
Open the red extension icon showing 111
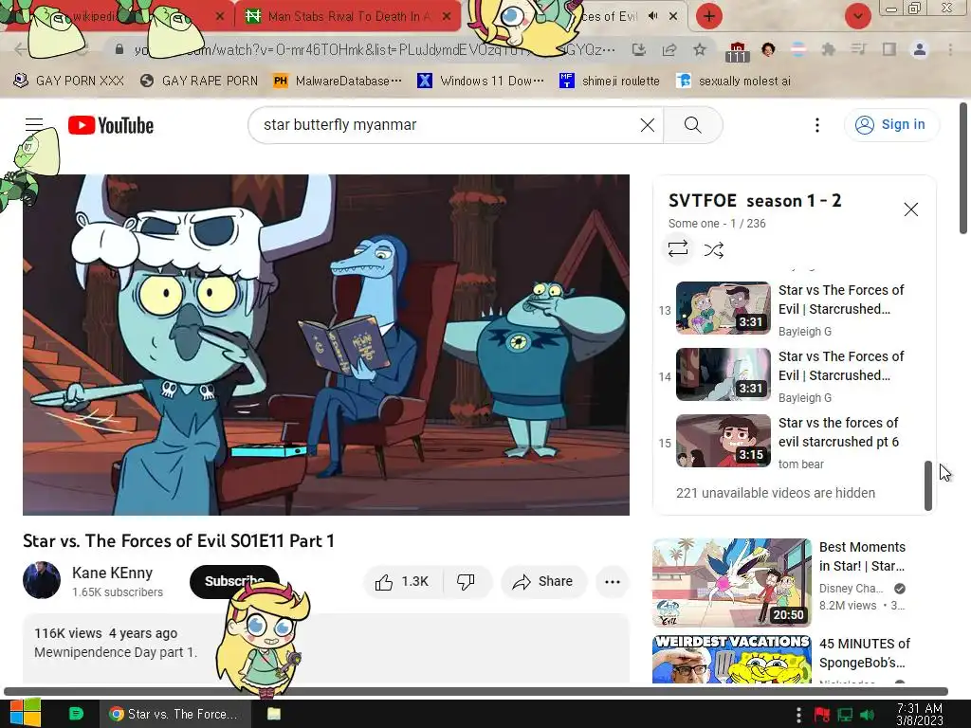click(737, 51)
